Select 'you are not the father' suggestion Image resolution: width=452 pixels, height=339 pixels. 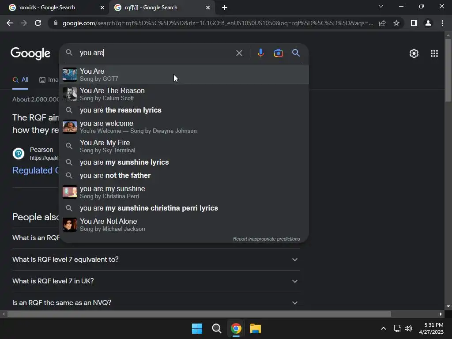tap(184, 176)
